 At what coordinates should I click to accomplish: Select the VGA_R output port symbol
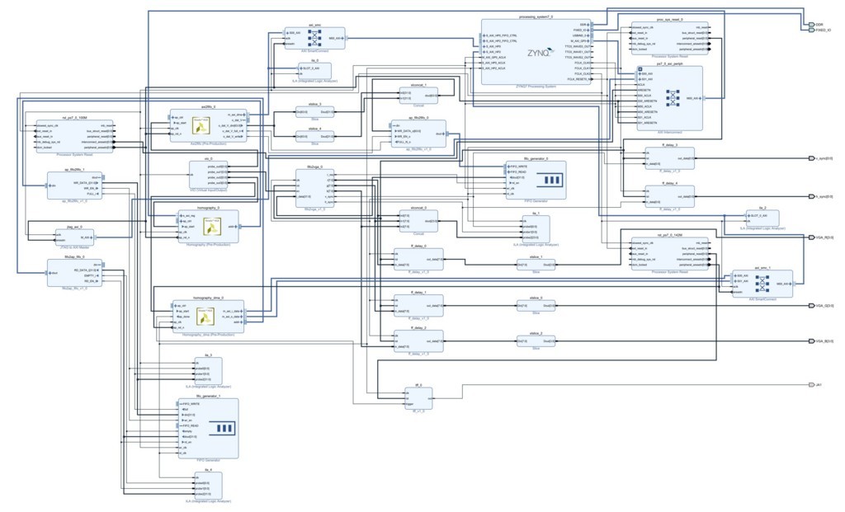pyautogui.click(x=812, y=237)
